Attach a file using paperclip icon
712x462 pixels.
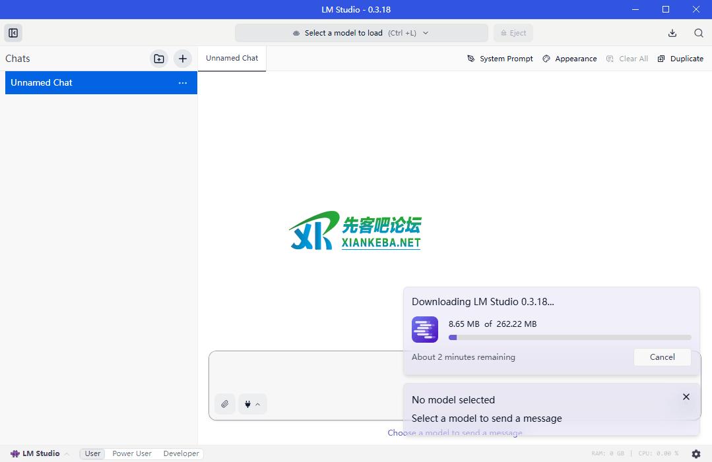click(x=225, y=404)
